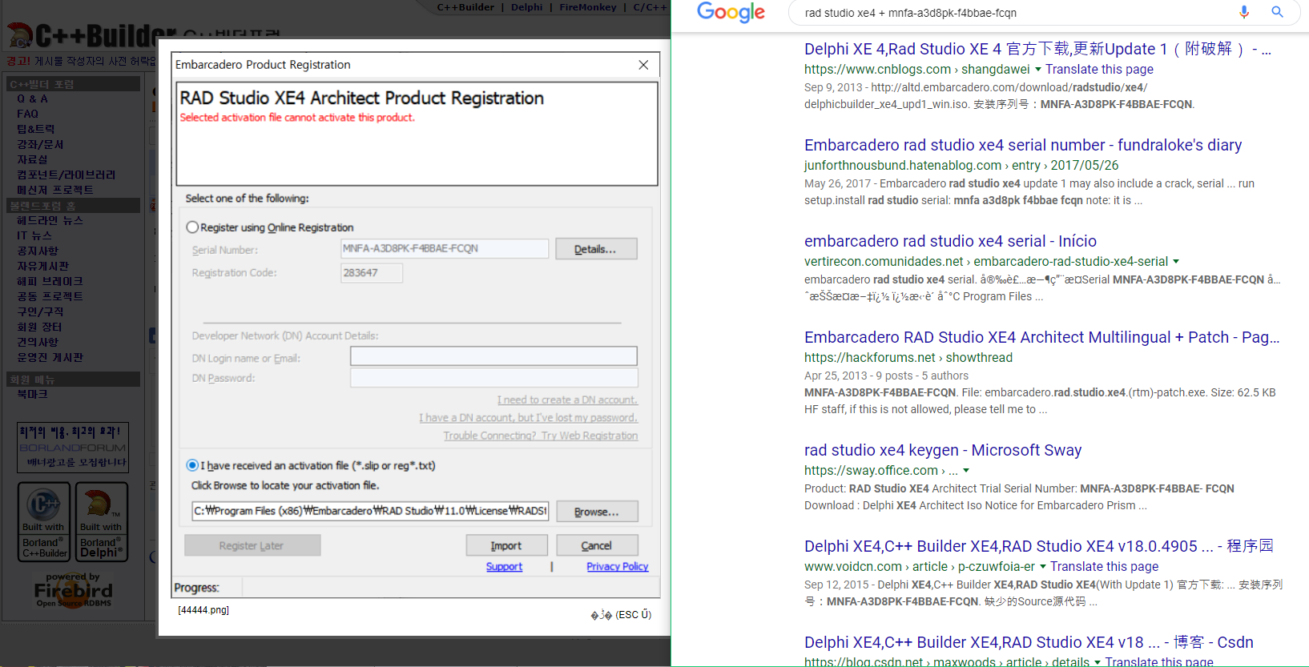Viewport: 1309px width, 667px height.
Task: Click the 'Details...' button
Action: [596, 249]
